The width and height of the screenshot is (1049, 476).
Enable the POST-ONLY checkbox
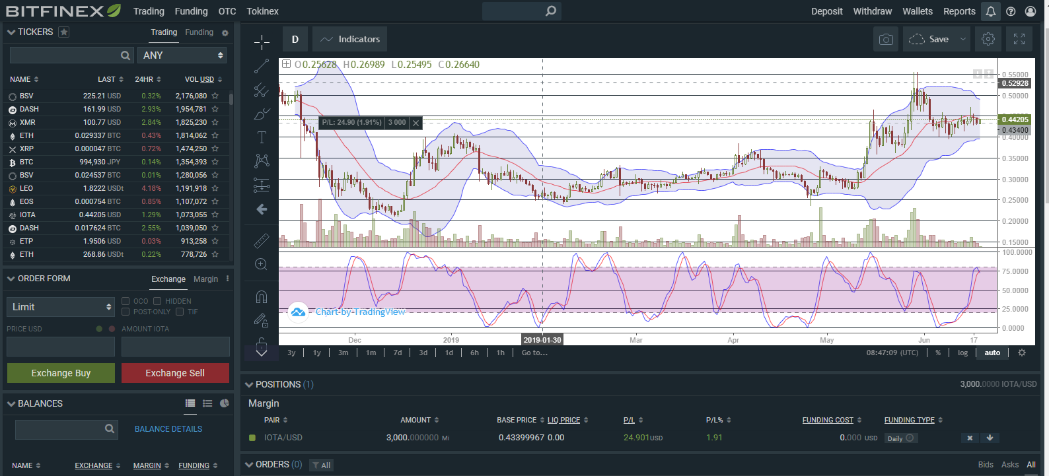click(126, 312)
